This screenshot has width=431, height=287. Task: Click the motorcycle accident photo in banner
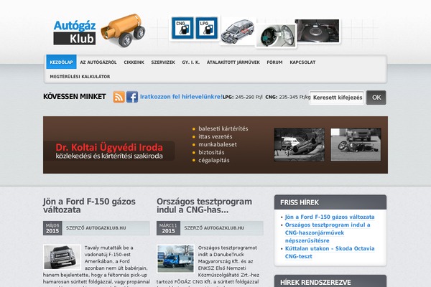tap(356, 144)
